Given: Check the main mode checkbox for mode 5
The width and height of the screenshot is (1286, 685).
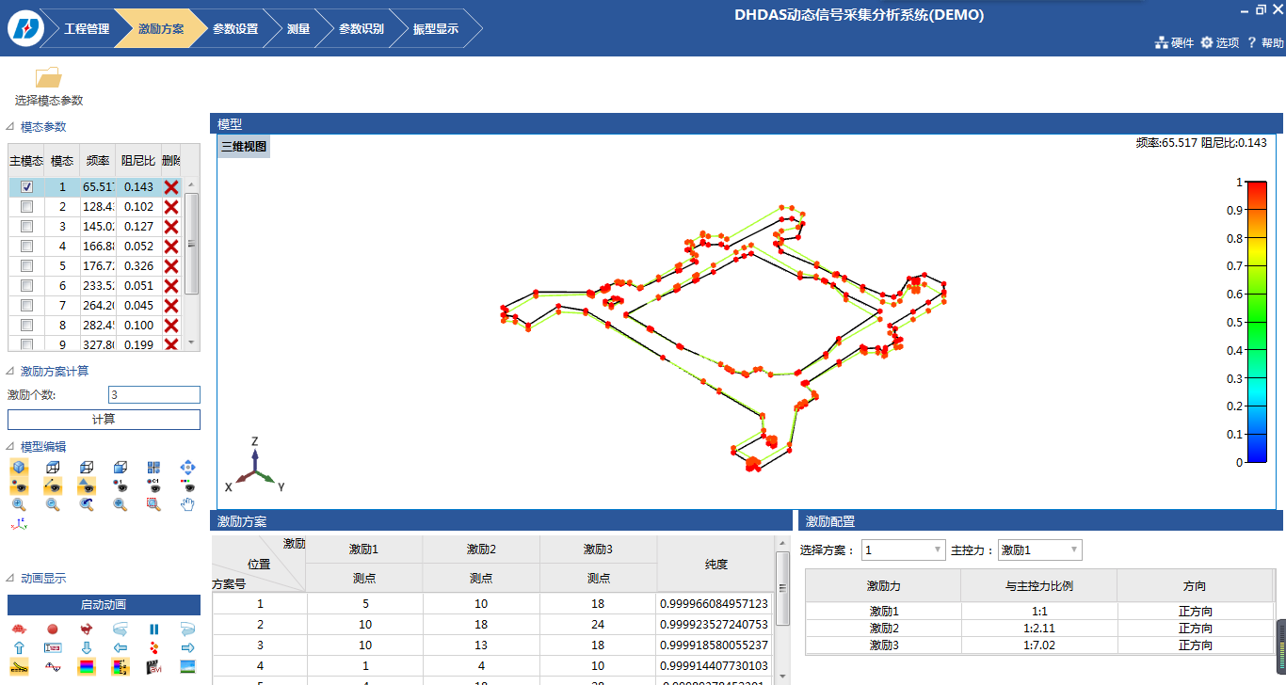Looking at the screenshot, I should point(26,266).
